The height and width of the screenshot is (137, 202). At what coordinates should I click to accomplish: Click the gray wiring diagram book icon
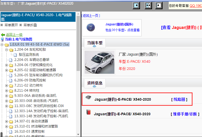pyautogui.click(x=88, y=97)
